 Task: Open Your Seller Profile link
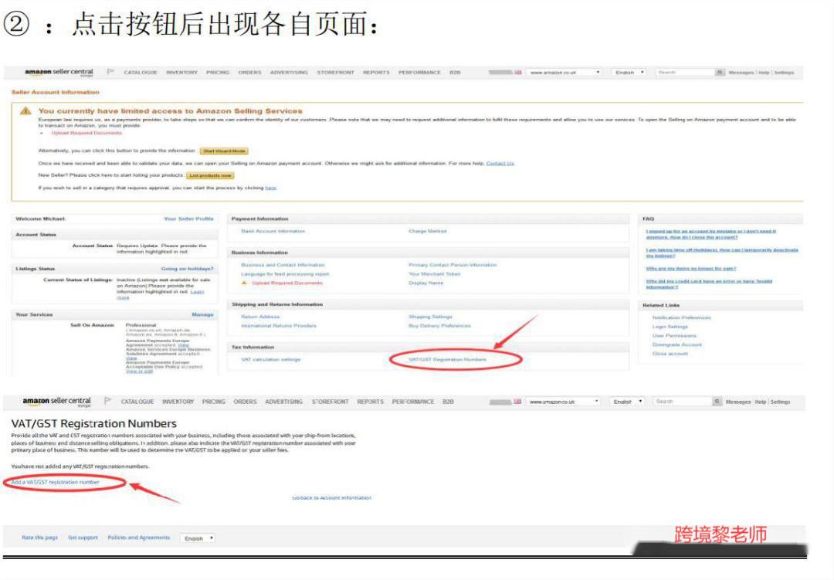pos(189,219)
